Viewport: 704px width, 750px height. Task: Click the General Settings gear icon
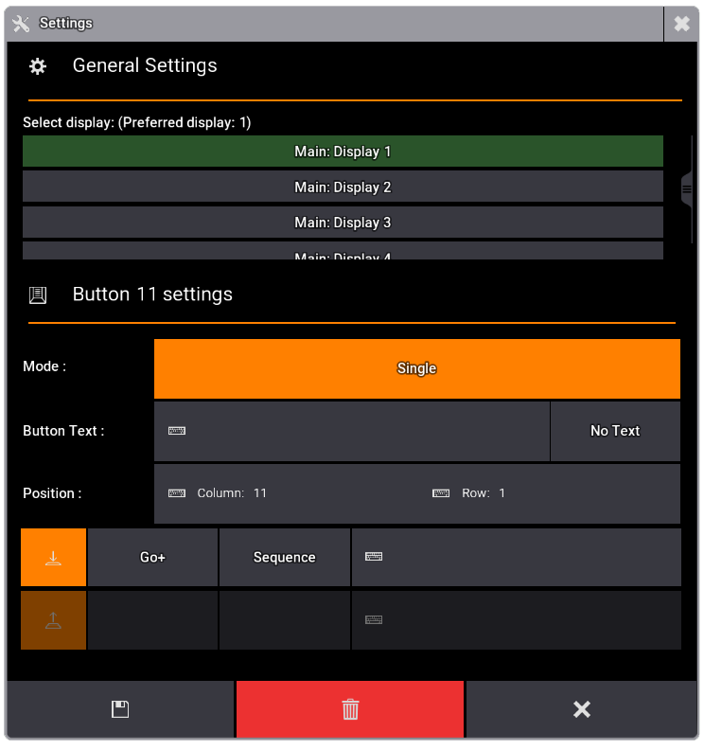click(38, 66)
